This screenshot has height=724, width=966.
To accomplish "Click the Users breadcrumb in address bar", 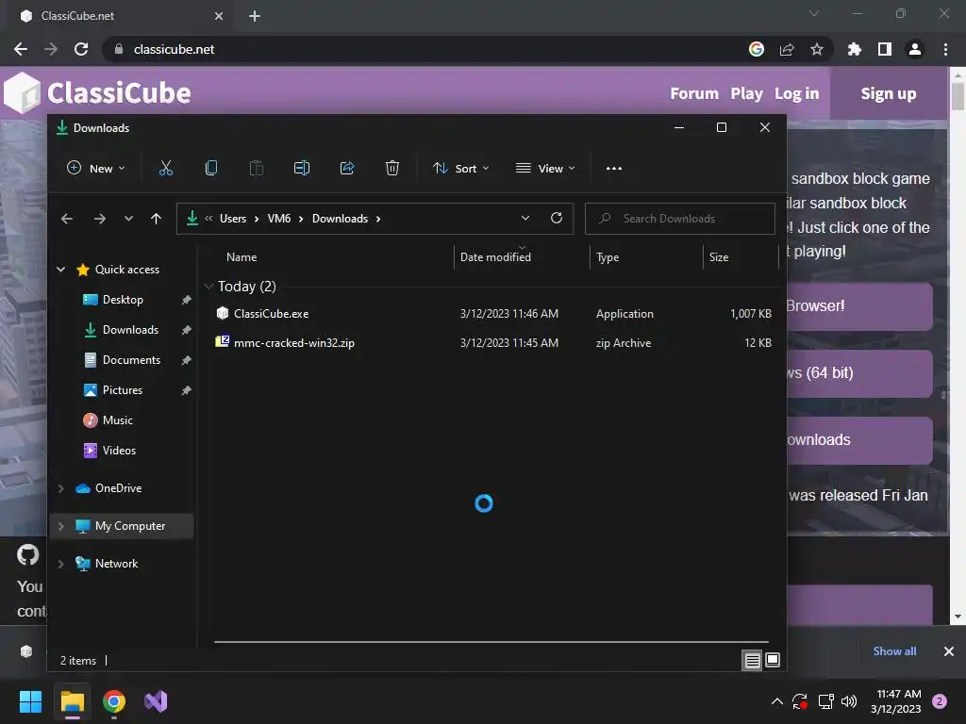I will coord(233,219).
